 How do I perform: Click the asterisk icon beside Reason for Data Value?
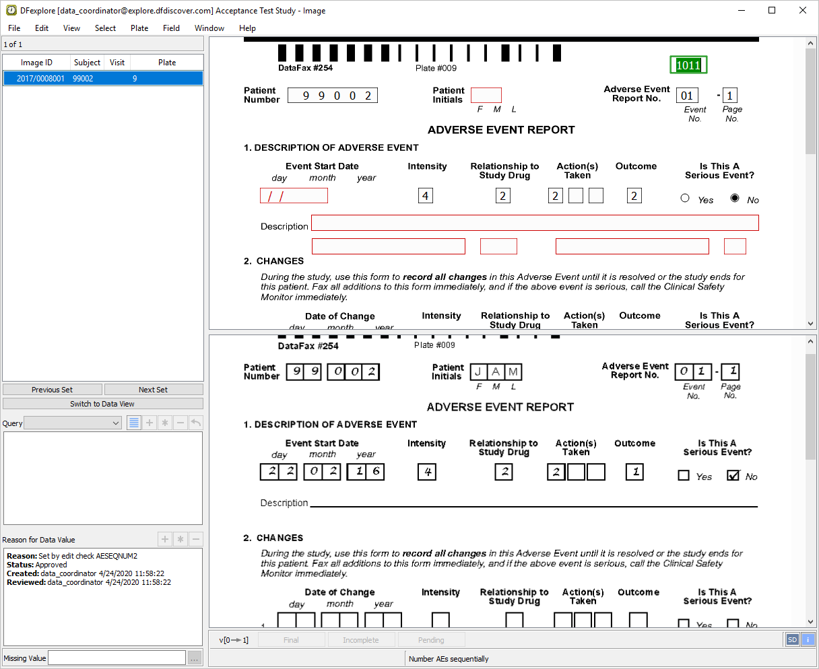click(x=181, y=539)
